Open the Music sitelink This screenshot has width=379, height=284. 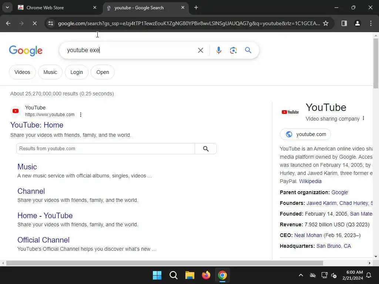pyautogui.click(x=27, y=167)
